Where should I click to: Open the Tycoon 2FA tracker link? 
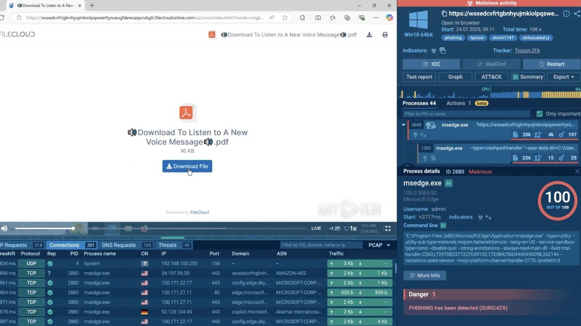click(527, 50)
